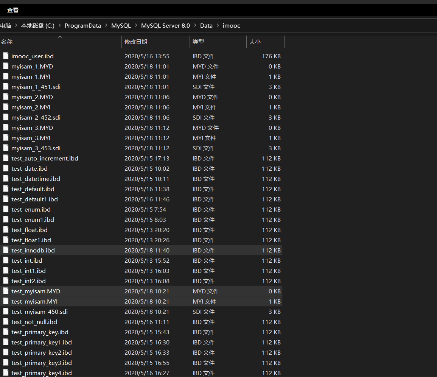Click file icon of myisam_2_452.sdi
Screen dimensions: 437x377
tap(6, 117)
